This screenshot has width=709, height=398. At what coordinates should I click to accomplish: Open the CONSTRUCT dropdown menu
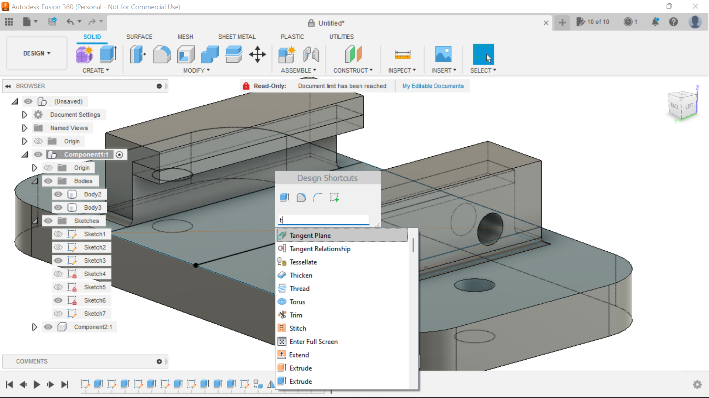pyautogui.click(x=353, y=70)
